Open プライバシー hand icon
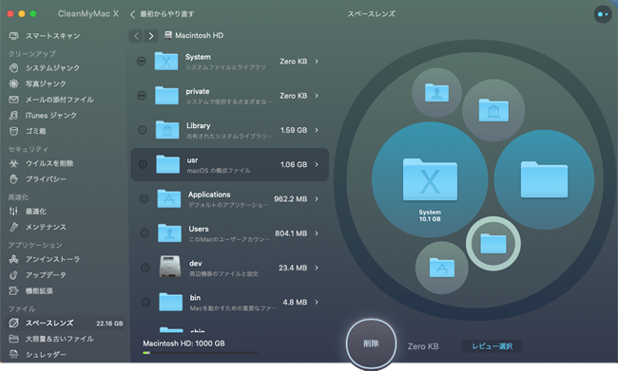The image size is (618, 371). [14, 179]
